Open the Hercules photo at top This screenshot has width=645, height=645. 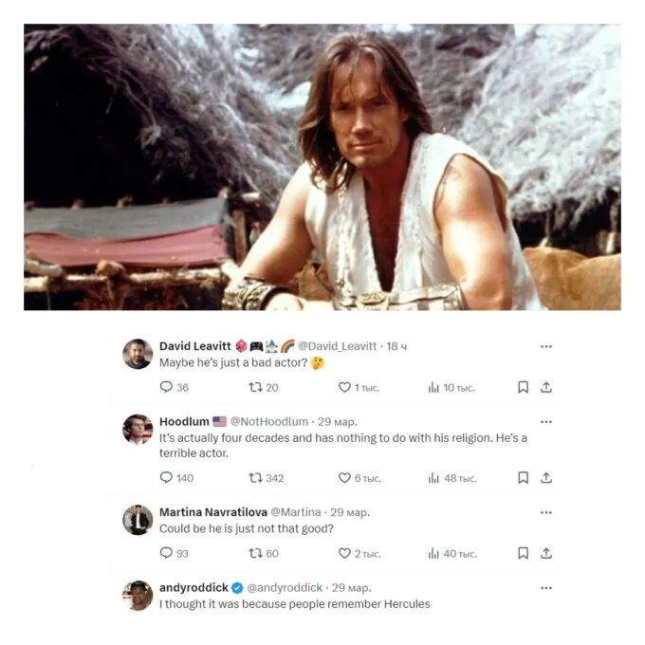322,167
